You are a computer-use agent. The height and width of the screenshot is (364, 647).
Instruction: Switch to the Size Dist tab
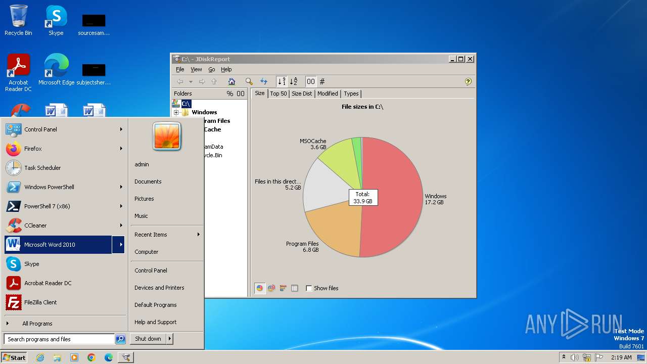[x=302, y=94]
